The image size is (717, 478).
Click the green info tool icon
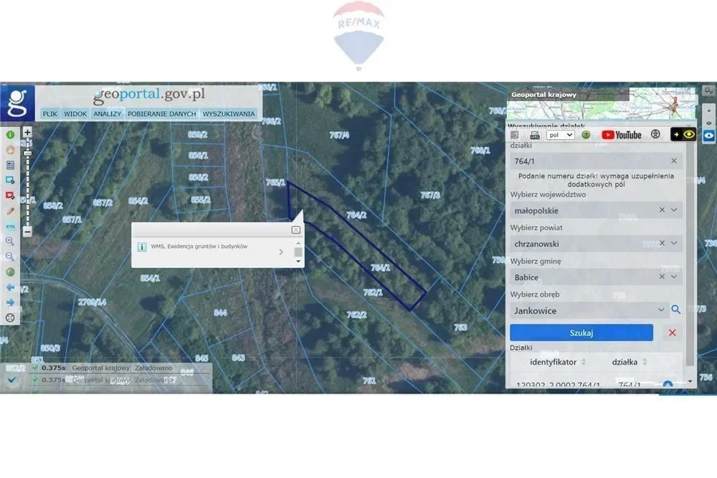coord(10,135)
